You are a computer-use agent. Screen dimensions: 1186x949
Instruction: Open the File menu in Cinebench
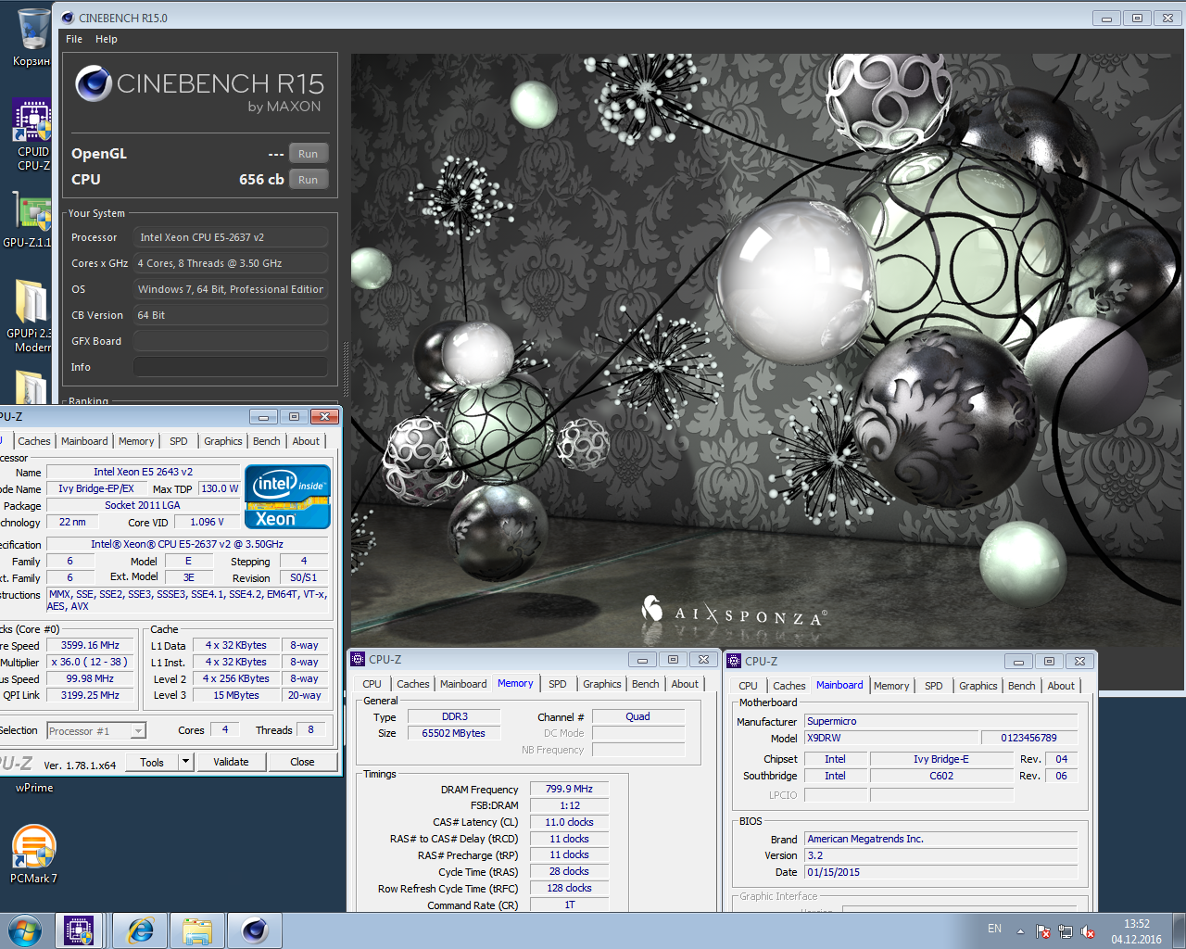coord(74,39)
